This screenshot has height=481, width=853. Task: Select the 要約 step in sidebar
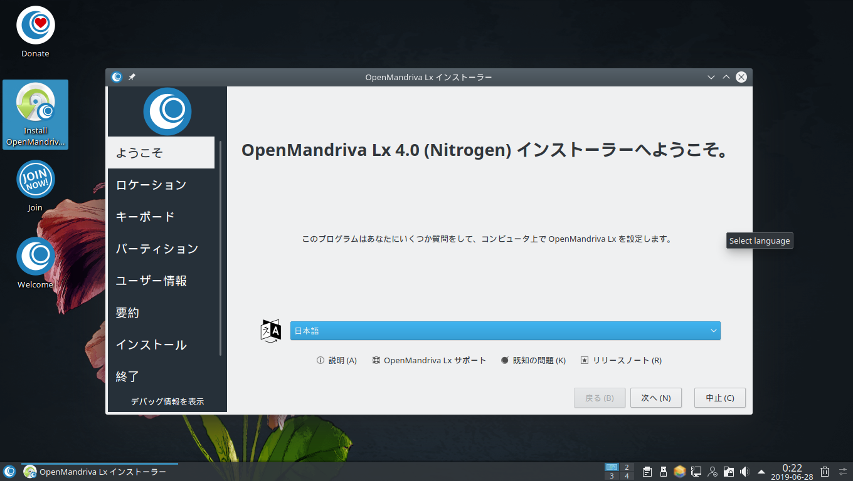click(161, 313)
